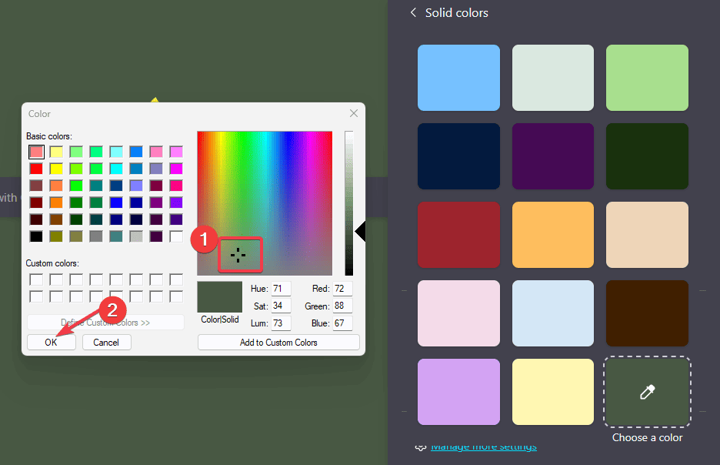Select the first empty custom color slot
The width and height of the screenshot is (720, 465).
(36, 279)
